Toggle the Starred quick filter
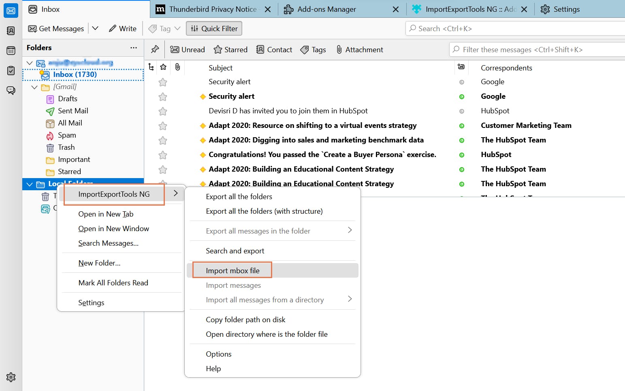 pos(230,50)
